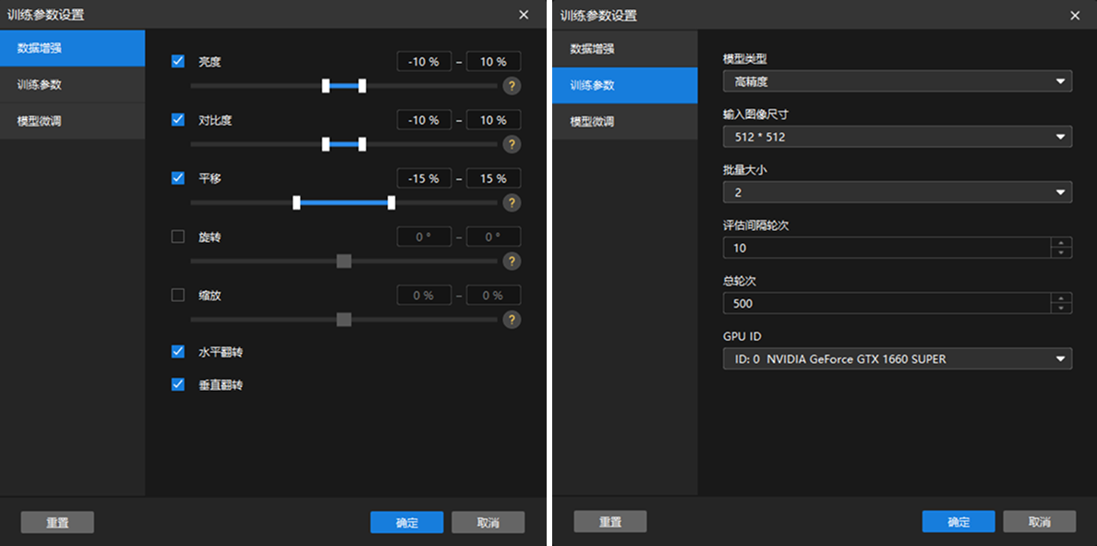Select 数据增强 tab in left dialog
The width and height of the screenshot is (1097, 546).
(x=73, y=48)
